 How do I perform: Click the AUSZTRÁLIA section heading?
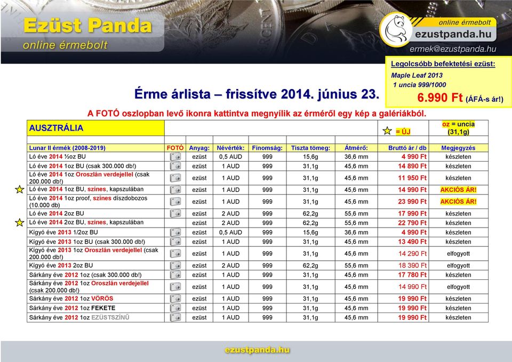point(56,128)
